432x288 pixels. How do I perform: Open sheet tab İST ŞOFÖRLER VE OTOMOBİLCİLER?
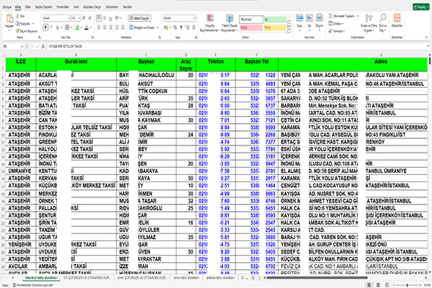click(x=86, y=278)
